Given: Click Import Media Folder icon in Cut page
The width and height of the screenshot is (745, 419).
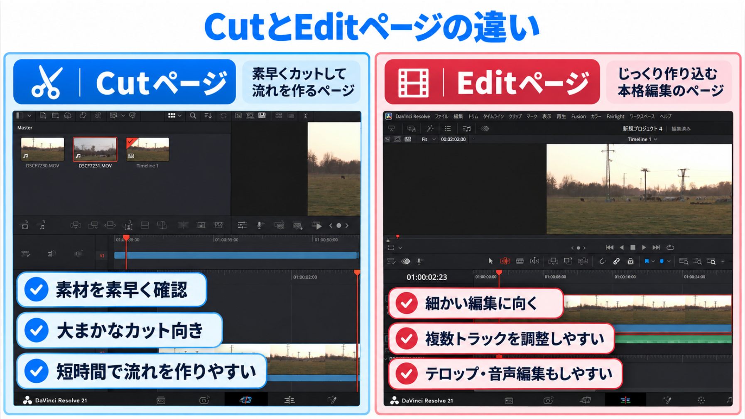Looking at the screenshot, I should [x=55, y=116].
